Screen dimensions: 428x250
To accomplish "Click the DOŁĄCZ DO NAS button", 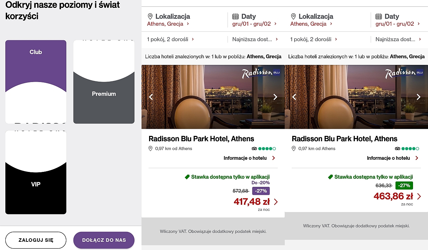I will click(x=104, y=240).
